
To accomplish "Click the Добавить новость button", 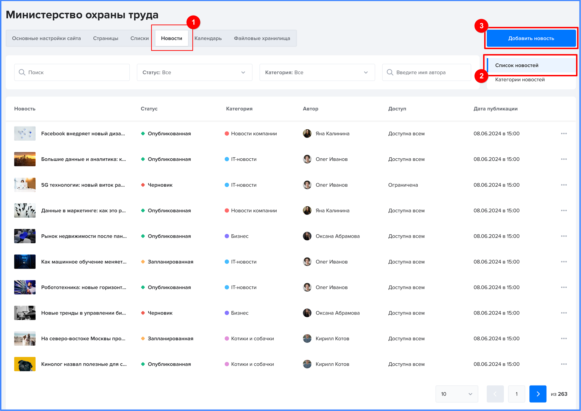I will tap(531, 39).
